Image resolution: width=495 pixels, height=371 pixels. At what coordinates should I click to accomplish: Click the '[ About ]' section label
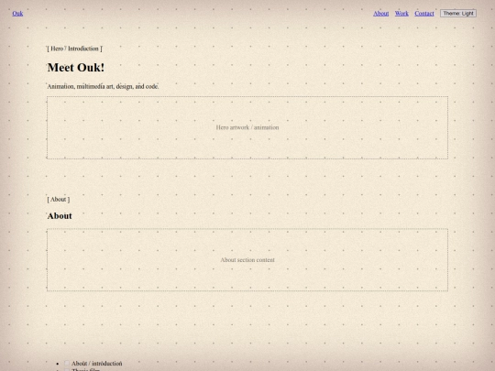tap(59, 200)
